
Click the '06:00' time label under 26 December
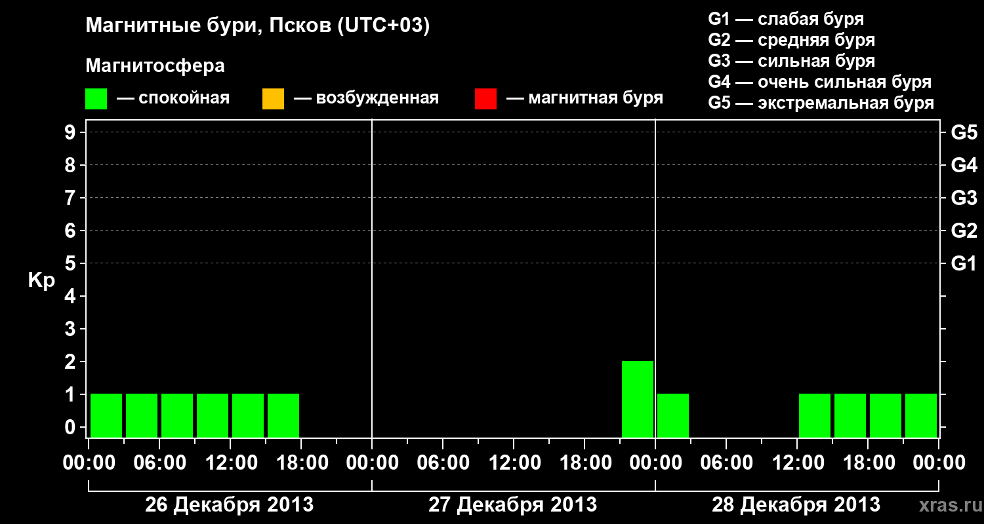tap(159, 463)
